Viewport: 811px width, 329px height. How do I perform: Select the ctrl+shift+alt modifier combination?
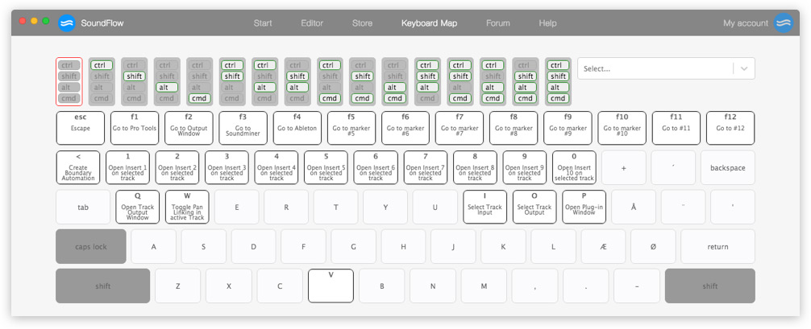[x=427, y=81]
